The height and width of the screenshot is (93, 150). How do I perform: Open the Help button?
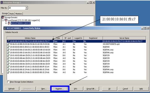tap(141, 89)
